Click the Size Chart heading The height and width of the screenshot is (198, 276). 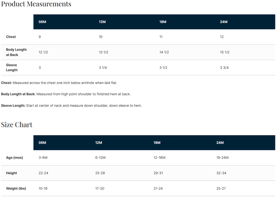point(17,125)
